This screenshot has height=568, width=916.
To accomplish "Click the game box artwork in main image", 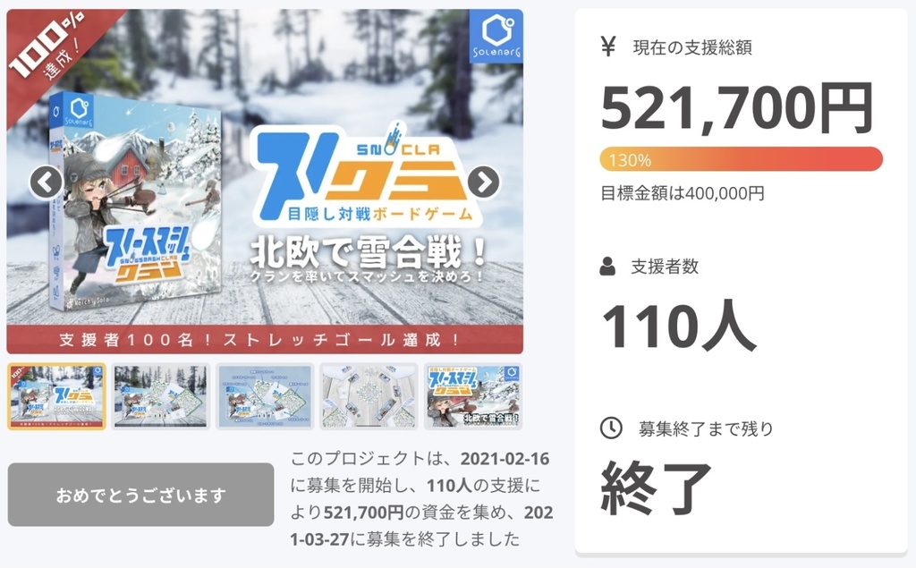I will coord(137,203).
